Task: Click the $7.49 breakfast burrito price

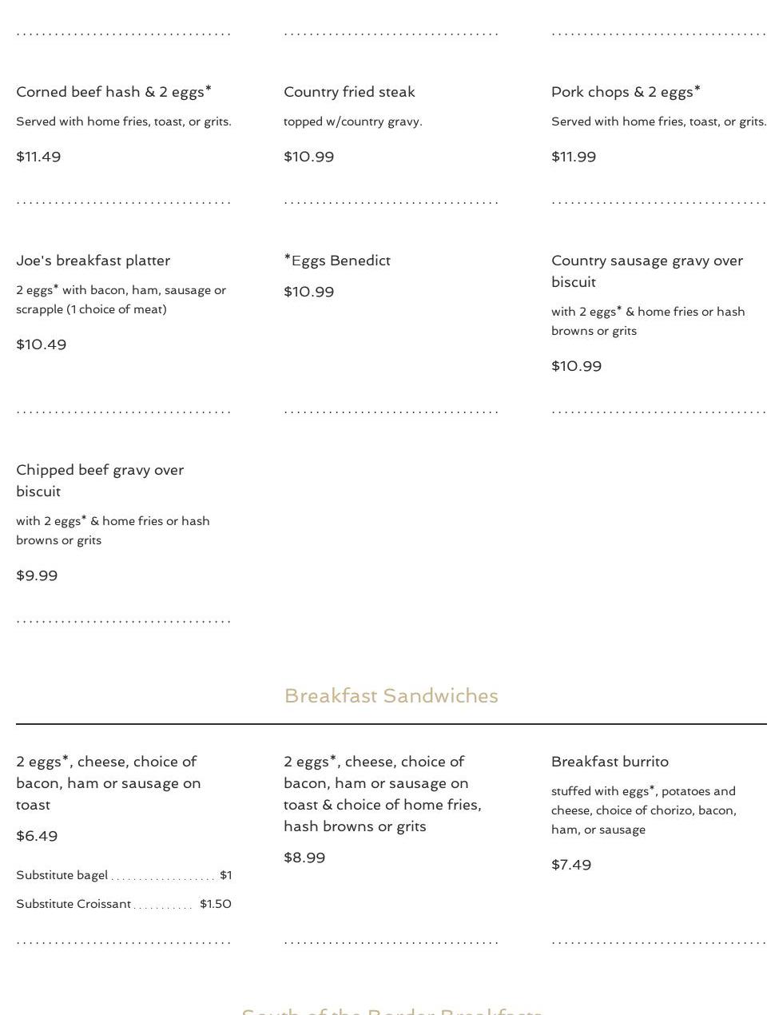Action: [571, 865]
